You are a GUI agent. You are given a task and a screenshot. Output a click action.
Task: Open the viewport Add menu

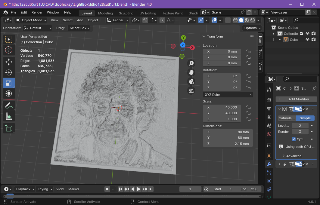pyautogui.click(x=80, y=20)
